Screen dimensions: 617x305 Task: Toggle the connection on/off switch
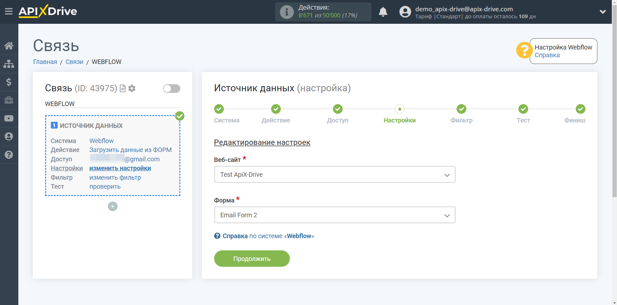(171, 88)
